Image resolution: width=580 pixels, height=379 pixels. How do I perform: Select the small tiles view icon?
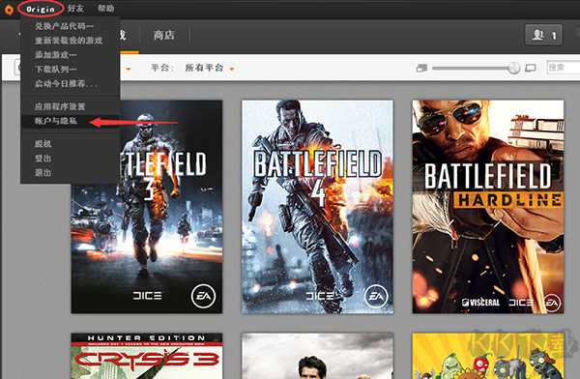coord(421,68)
